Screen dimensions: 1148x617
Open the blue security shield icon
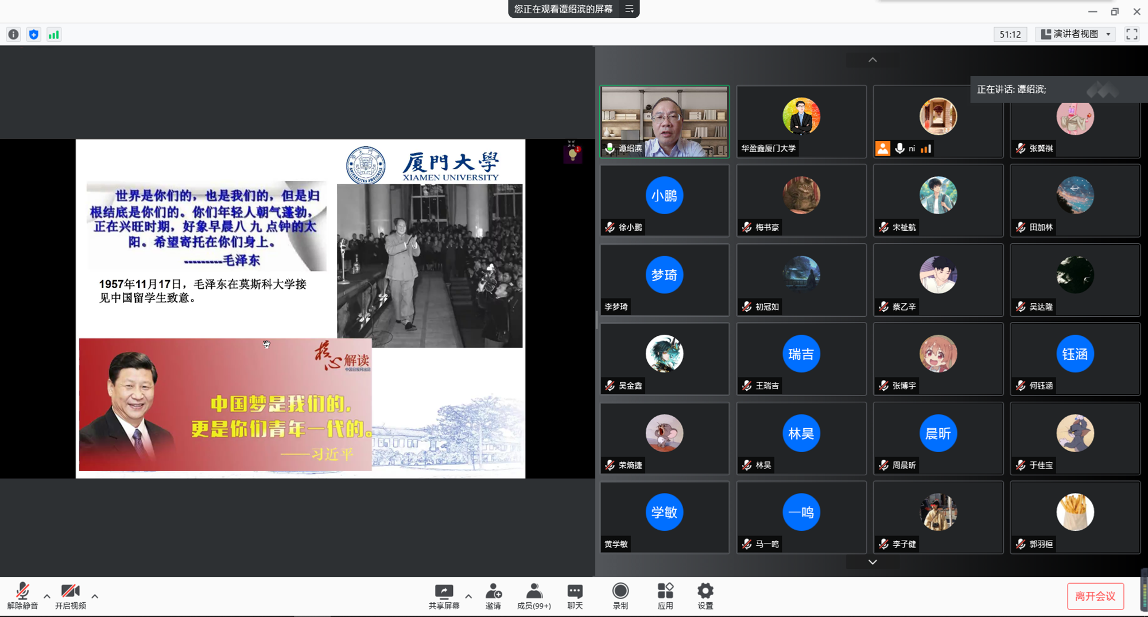(x=34, y=34)
